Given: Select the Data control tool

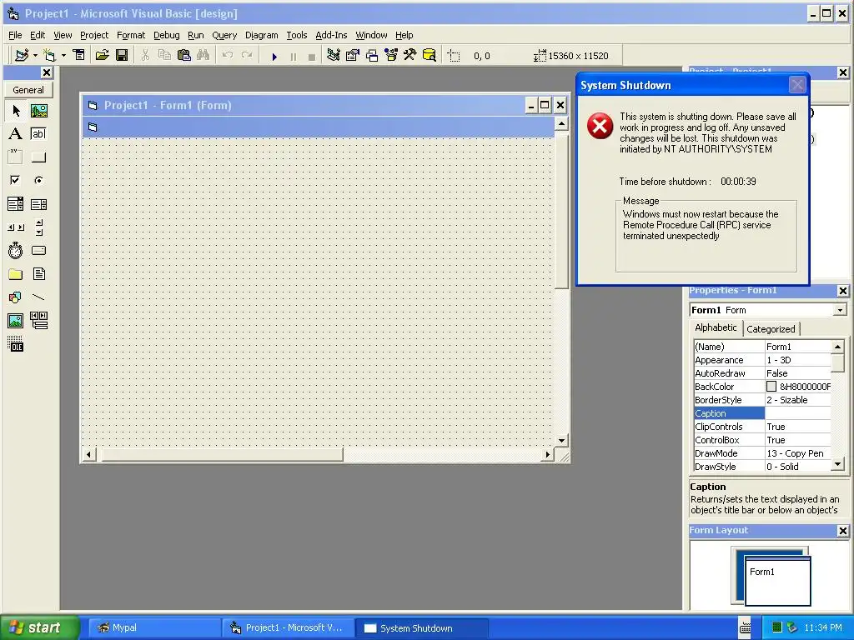Looking at the screenshot, I should coord(38,321).
